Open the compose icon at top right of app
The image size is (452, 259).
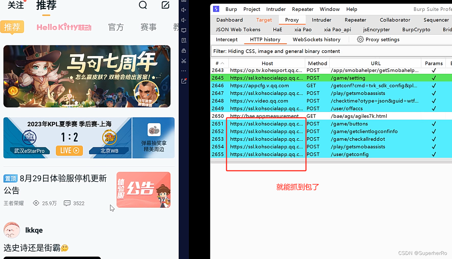[x=165, y=5]
